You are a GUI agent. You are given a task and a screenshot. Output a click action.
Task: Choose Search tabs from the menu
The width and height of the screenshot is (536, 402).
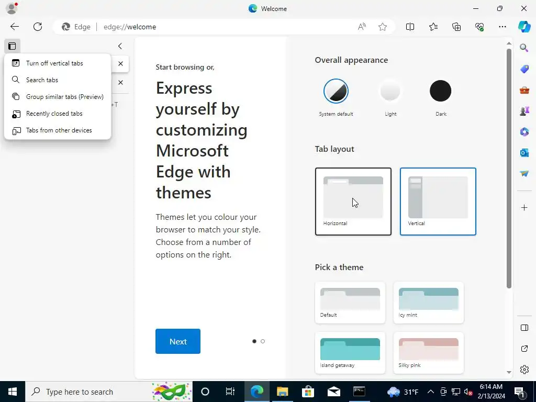click(58, 80)
